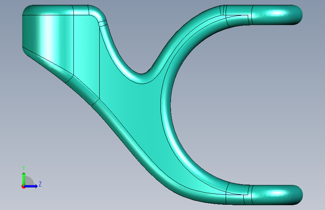Click the red origin dot of the triad
This screenshot has width=325, height=210.
[x=23, y=187]
